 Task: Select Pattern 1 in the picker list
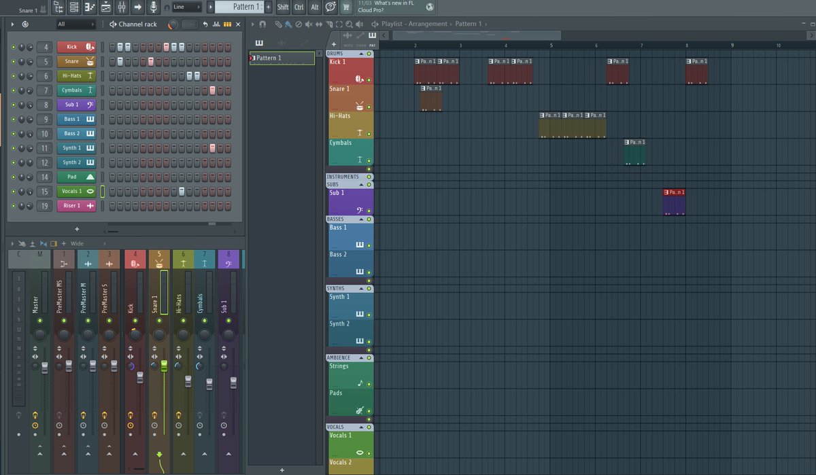[282, 58]
